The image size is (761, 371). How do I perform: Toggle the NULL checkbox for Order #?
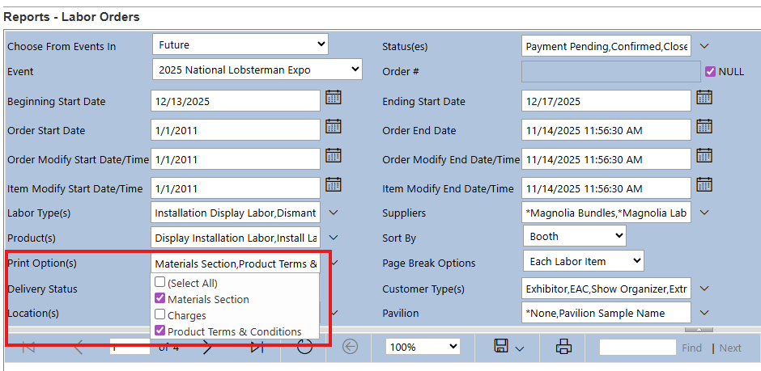[x=711, y=71]
